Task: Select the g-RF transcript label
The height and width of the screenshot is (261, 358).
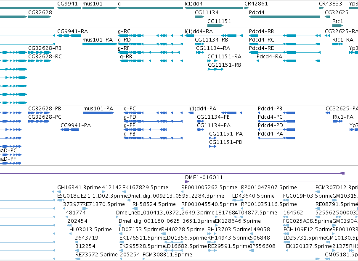Action: [124, 48]
